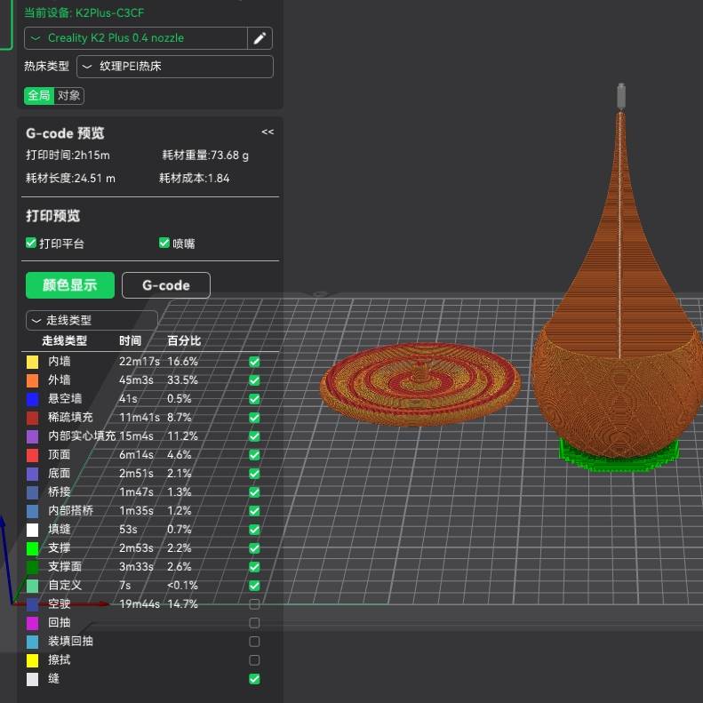The height and width of the screenshot is (703, 703).
Task: Hide the 支撑面 line type
Action: point(254,567)
